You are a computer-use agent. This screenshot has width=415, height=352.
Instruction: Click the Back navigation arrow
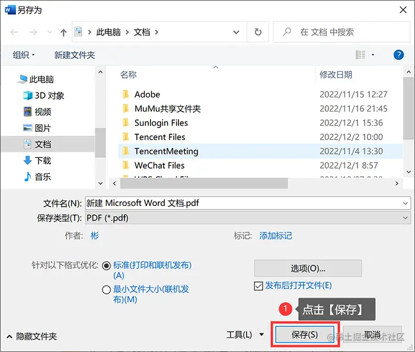coord(14,32)
